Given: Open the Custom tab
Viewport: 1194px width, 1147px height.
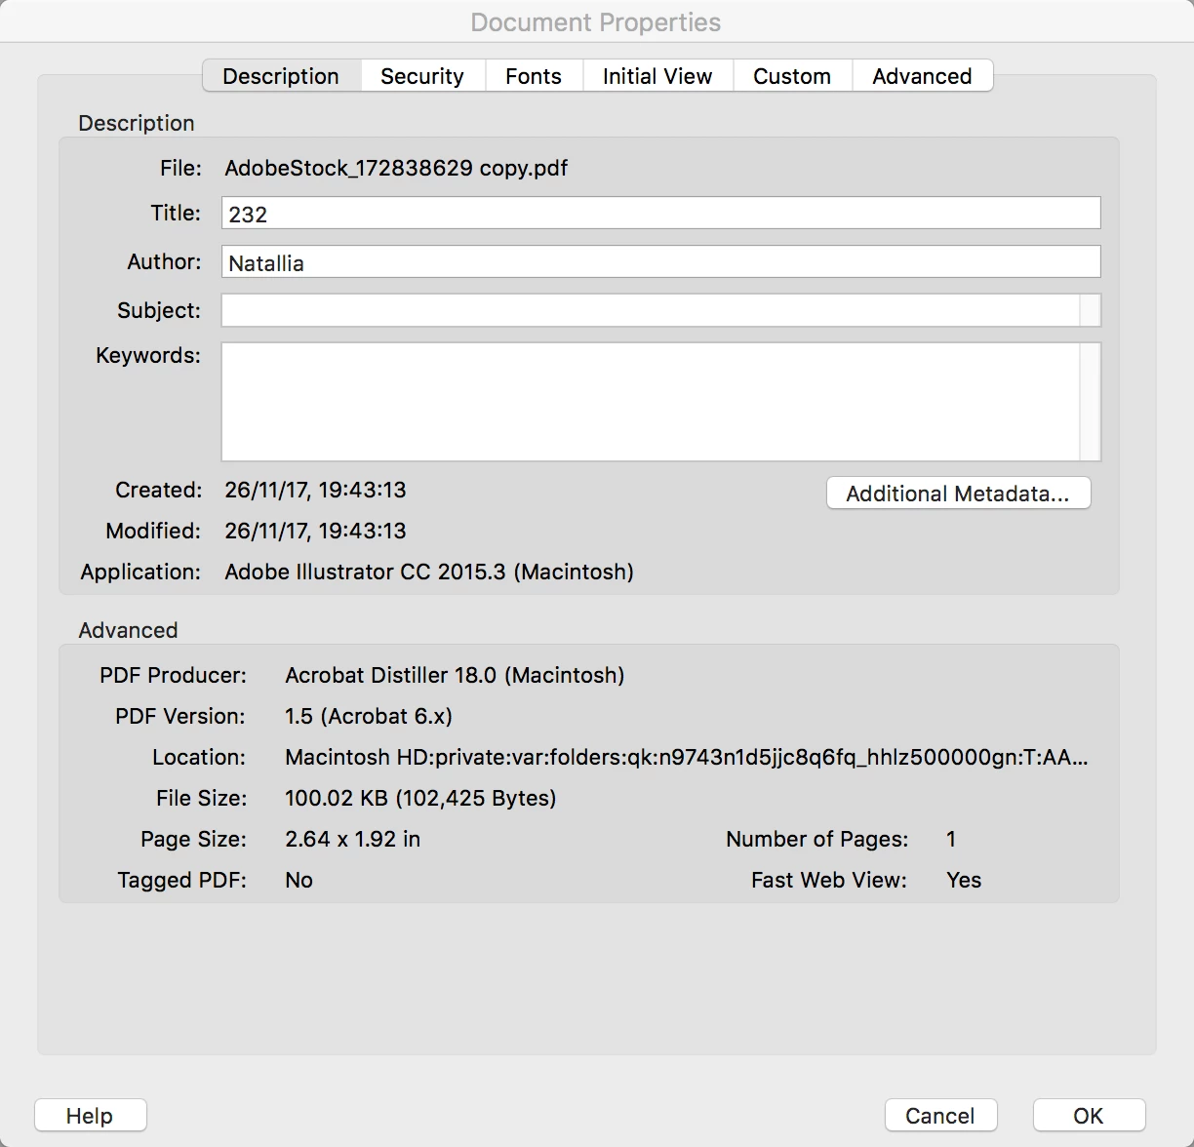Looking at the screenshot, I should click(x=792, y=76).
